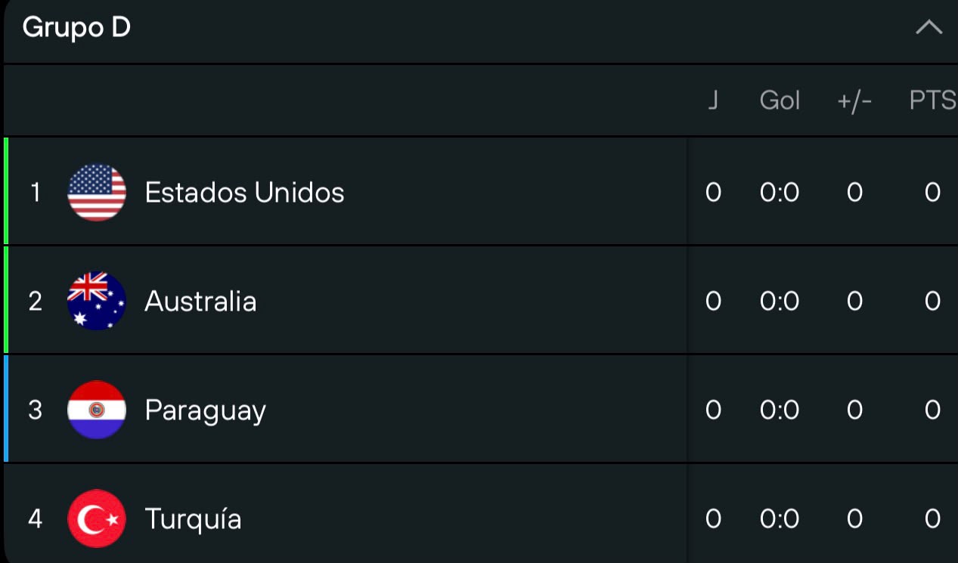The width and height of the screenshot is (958, 563).
Task: Click rank number 4 of Turquía
Action: click(x=35, y=519)
